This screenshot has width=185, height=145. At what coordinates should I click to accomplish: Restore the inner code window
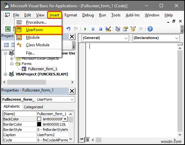(174, 21)
